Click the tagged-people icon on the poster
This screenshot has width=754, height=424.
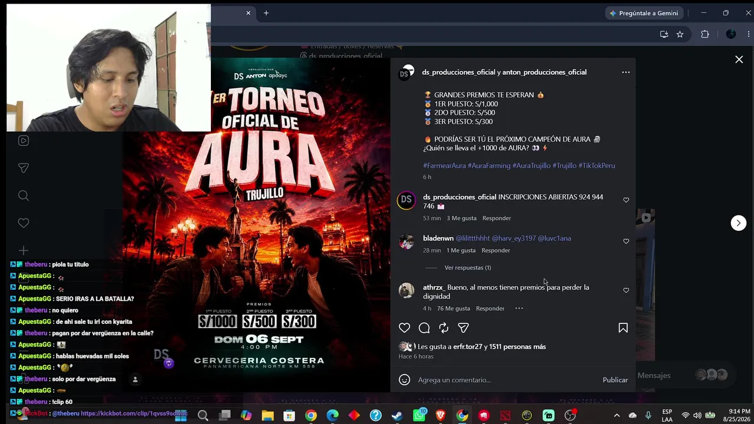coord(135,380)
